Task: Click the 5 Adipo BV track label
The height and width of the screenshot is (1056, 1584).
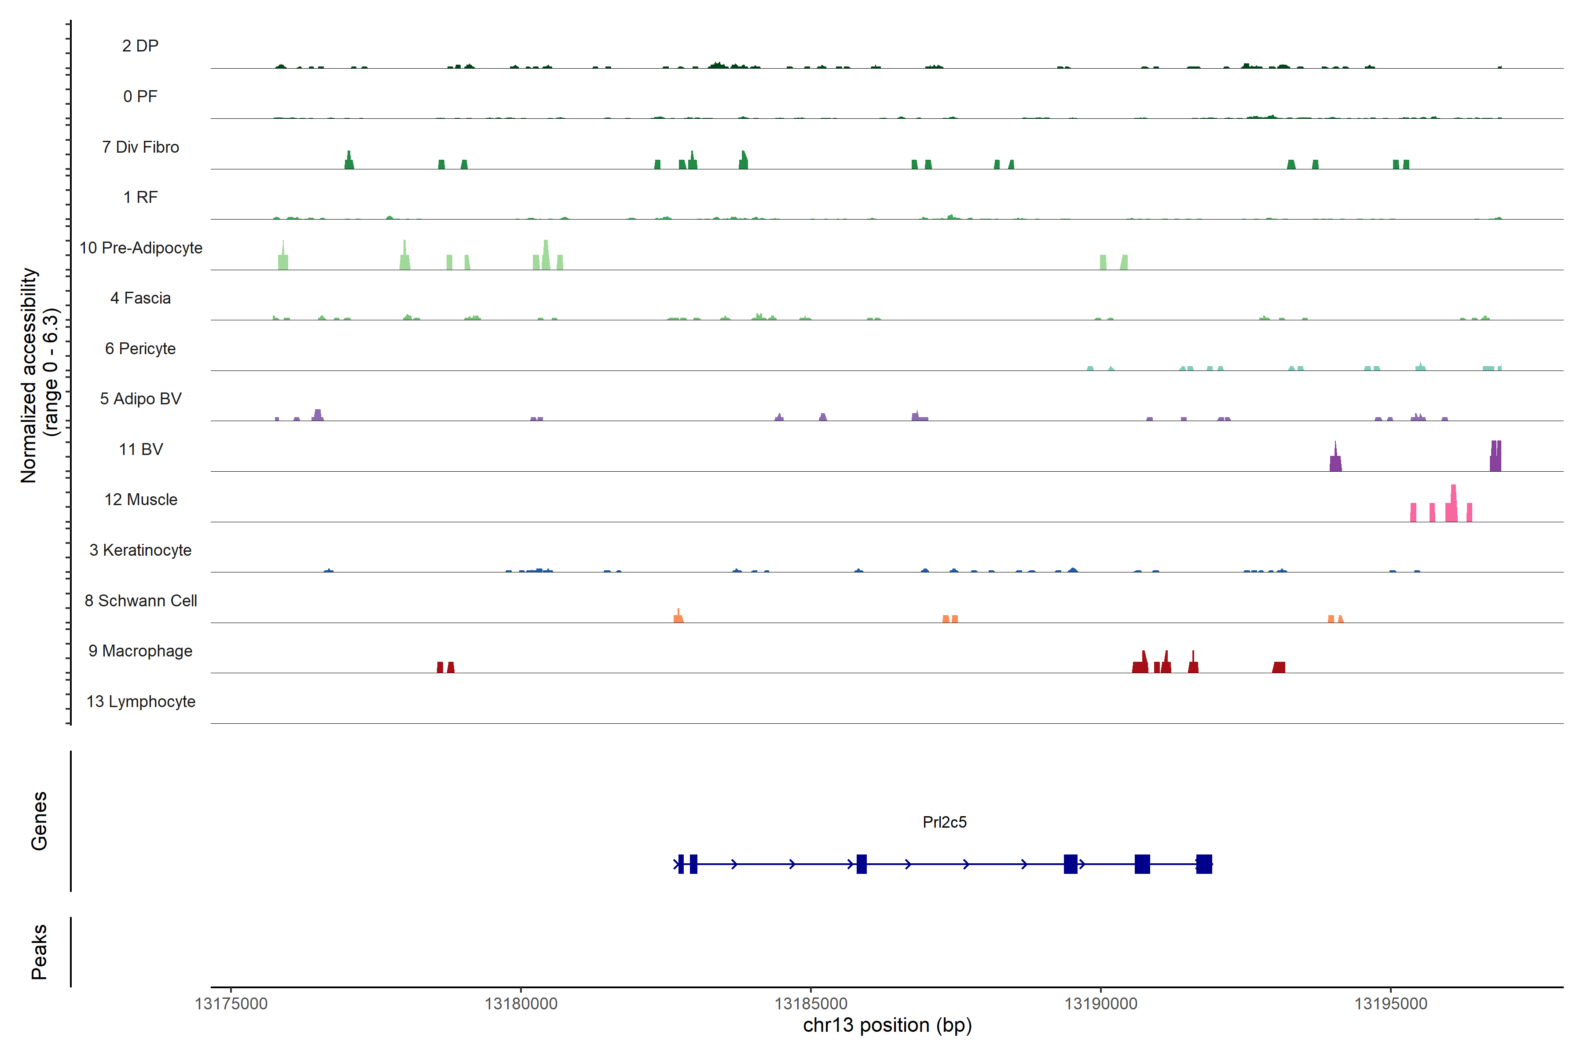Action: (141, 399)
